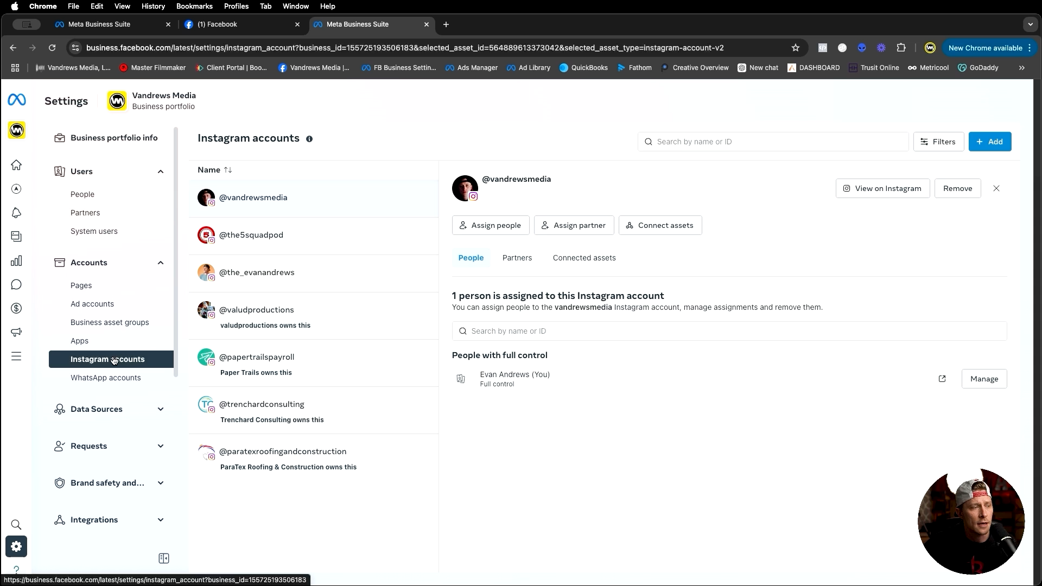This screenshot has height=586, width=1042.
Task: Switch to the Partners tab
Action: coord(517,258)
